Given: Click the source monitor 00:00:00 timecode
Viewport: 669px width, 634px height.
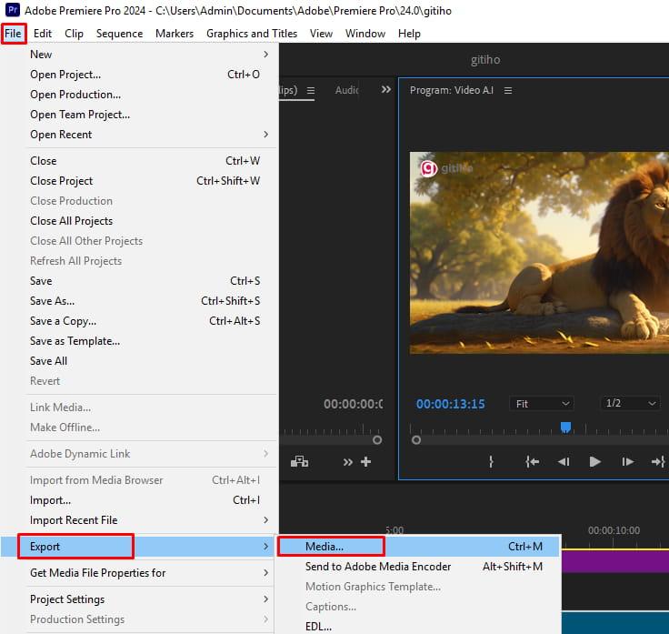Looking at the screenshot, I should tap(353, 404).
